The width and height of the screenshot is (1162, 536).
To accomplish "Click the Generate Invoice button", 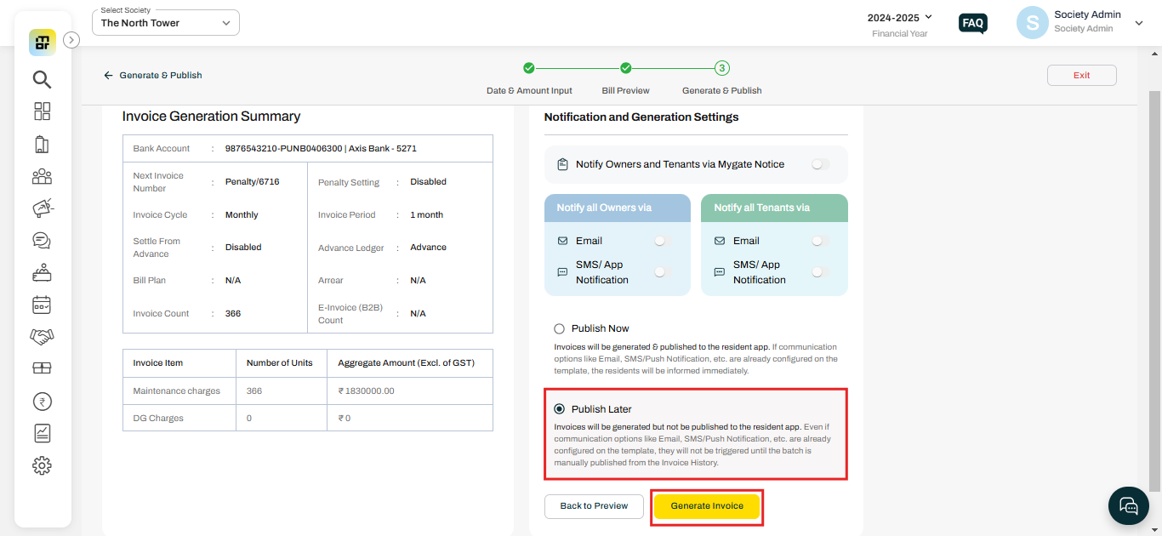I will click(707, 506).
